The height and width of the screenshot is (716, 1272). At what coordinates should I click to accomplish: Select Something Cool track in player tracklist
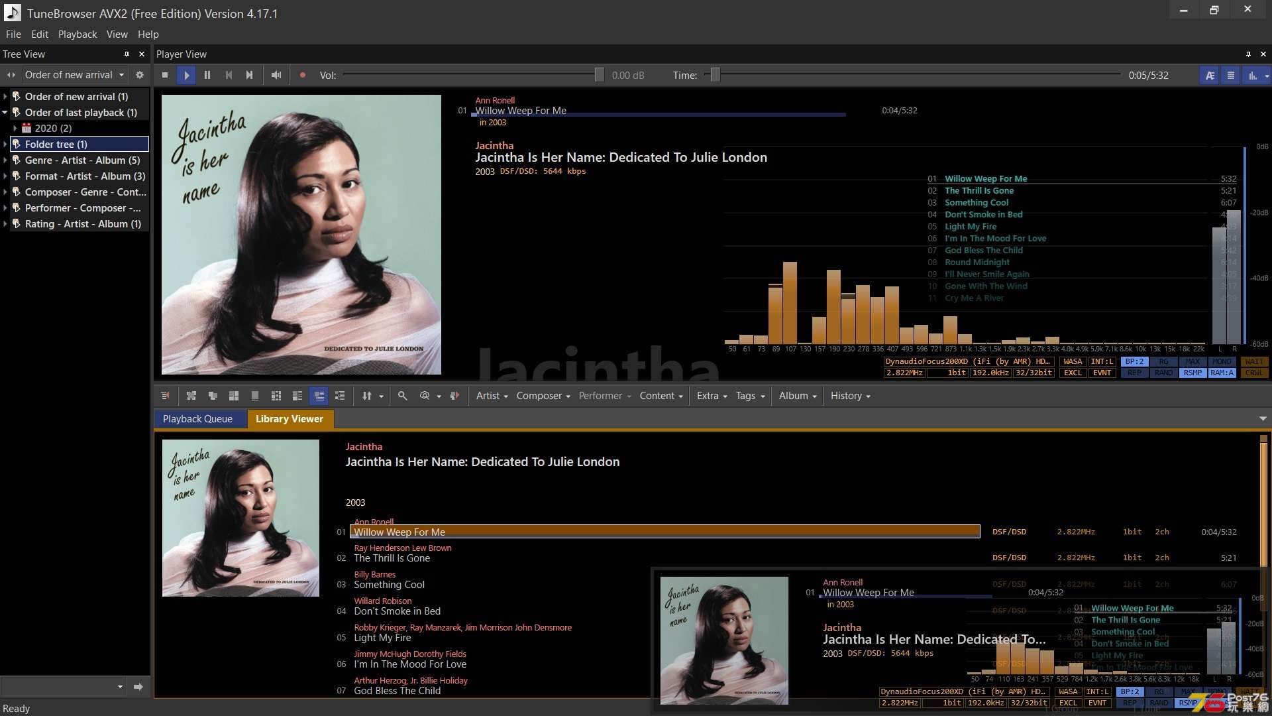pyautogui.click(x=977, y=203)
